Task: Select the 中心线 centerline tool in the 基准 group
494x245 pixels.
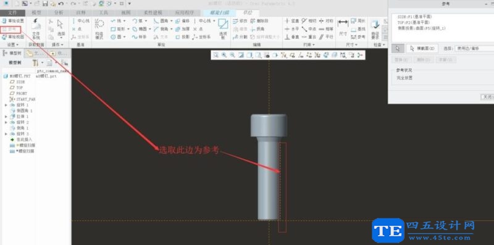Action: [80, 21]
